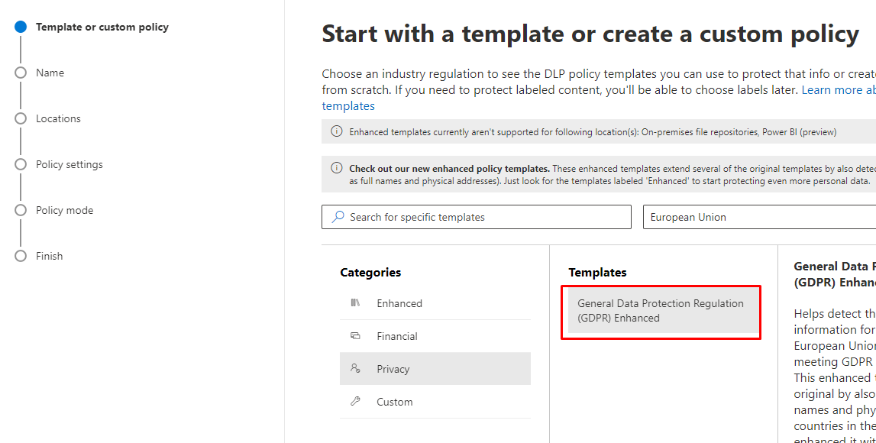Select GDPR Enhanced template
This screenshot has width=876, height=443.
[x=661, y=311]
